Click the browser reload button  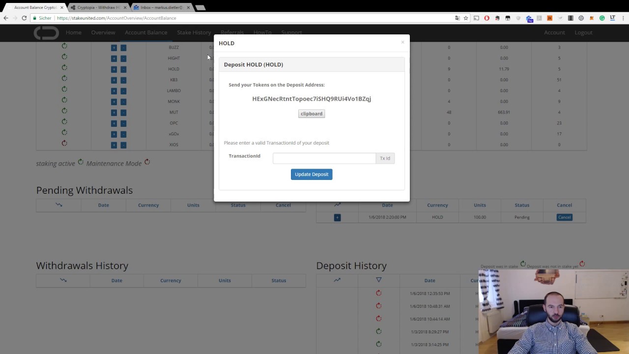pyautogui.click(x=24, y=18)
